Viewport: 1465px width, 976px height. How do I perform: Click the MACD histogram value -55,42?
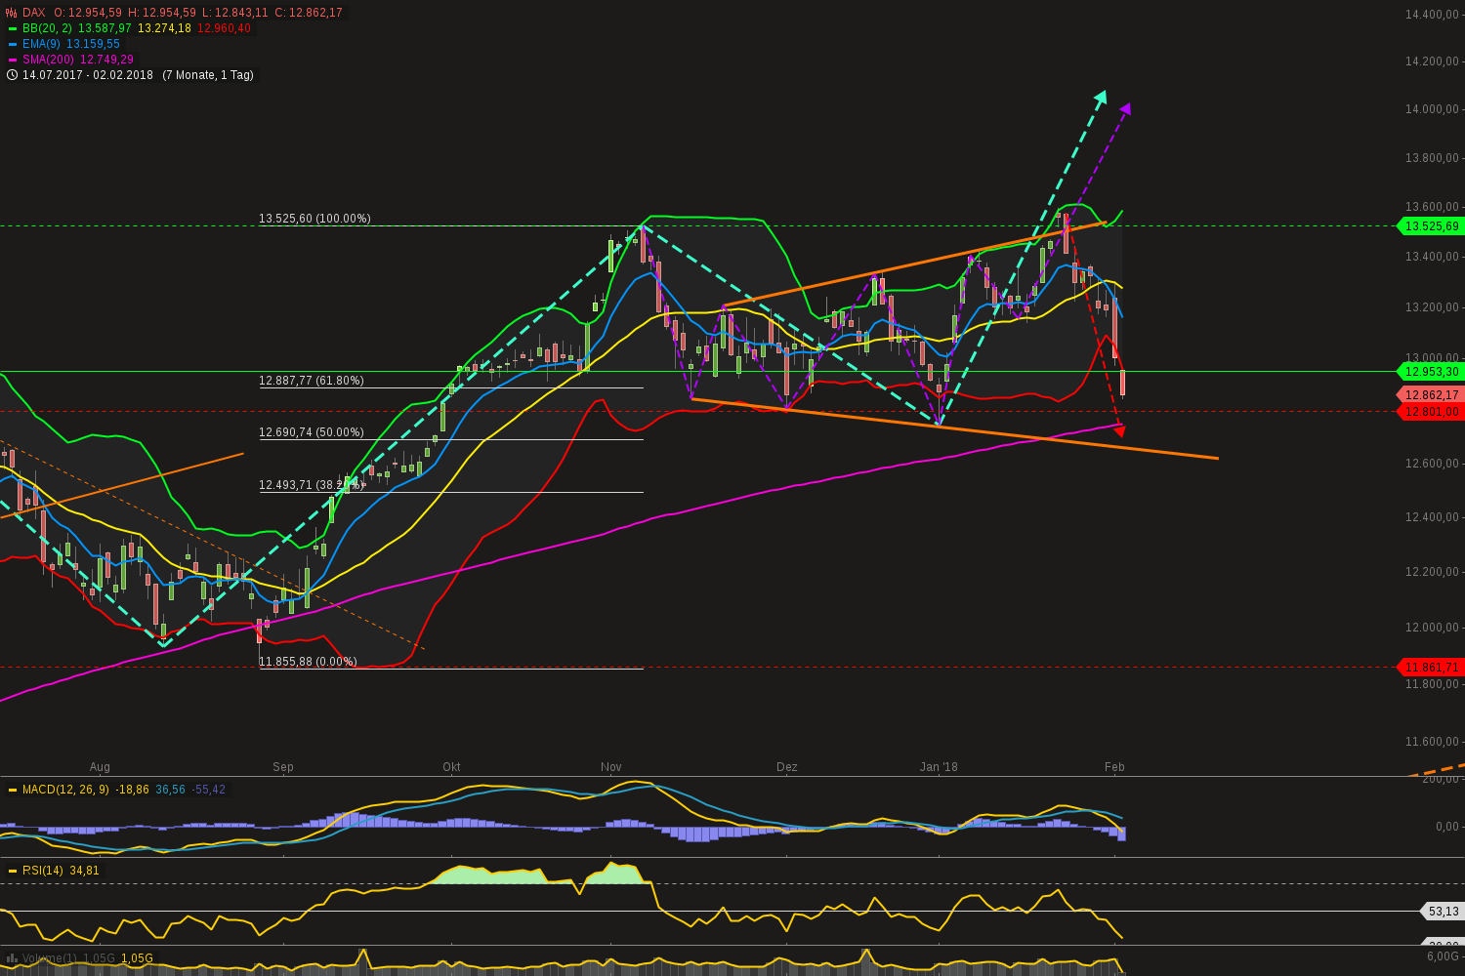coord(208,790)
